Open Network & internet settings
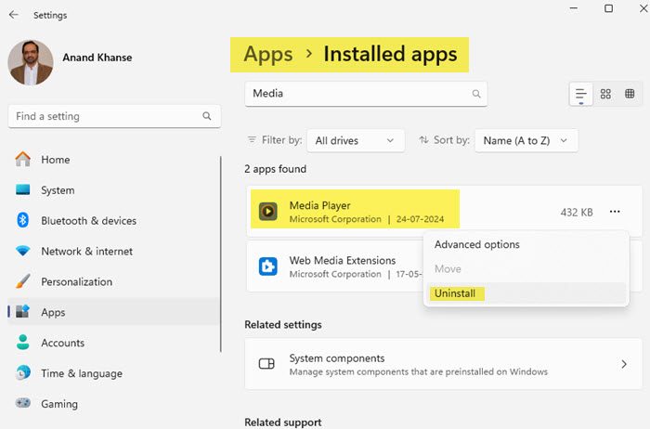 pyautogui.click(x=114, y=252)
